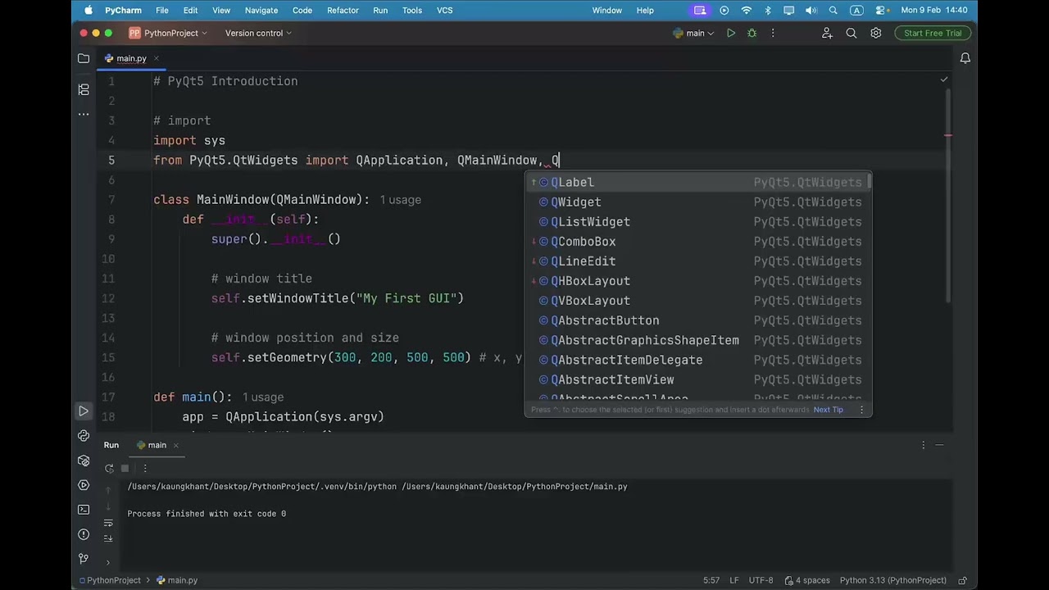Open the Terminal icon in left sidebar
The height and width of the screenshot is (590, 1049).
[84, 510]
